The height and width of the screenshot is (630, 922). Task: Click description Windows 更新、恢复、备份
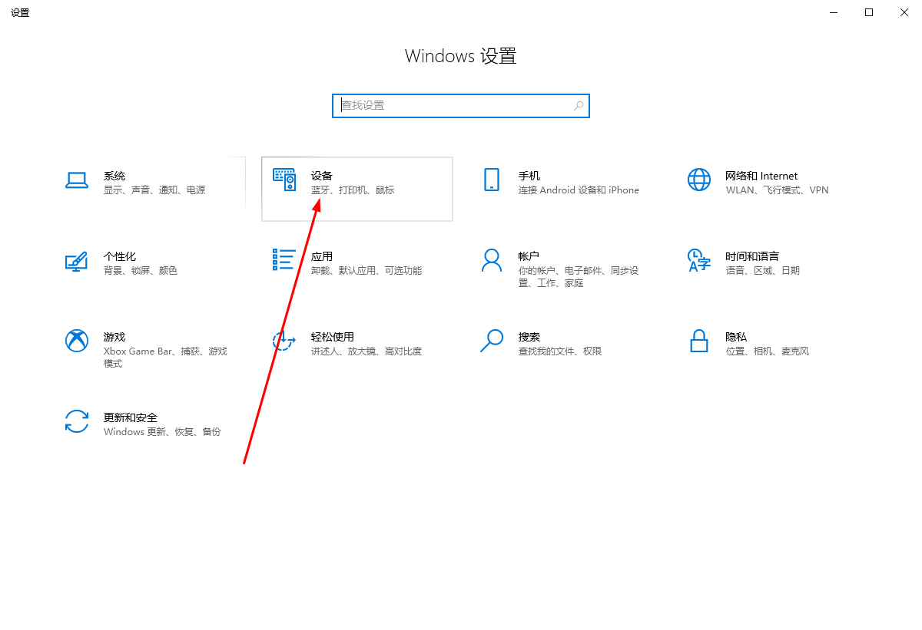[162, 432]
